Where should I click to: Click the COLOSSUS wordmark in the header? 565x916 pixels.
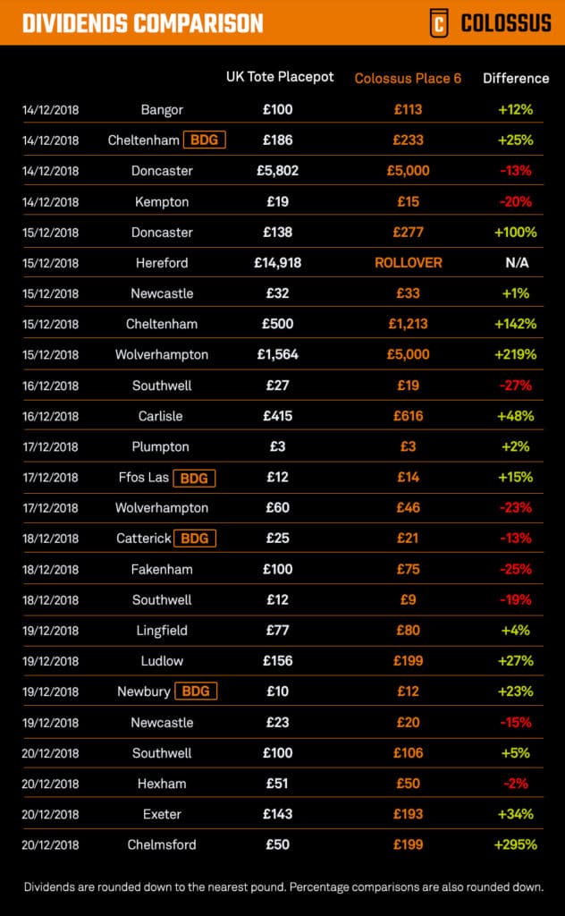(x=506, y=23)
